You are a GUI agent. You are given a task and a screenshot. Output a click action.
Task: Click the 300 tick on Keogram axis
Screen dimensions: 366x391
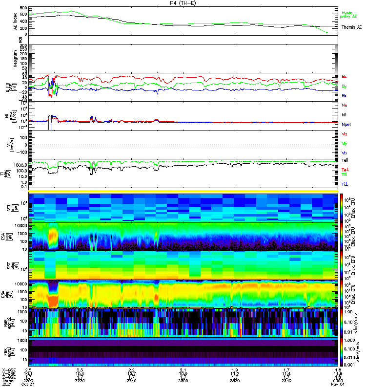[x=23, y=45]
